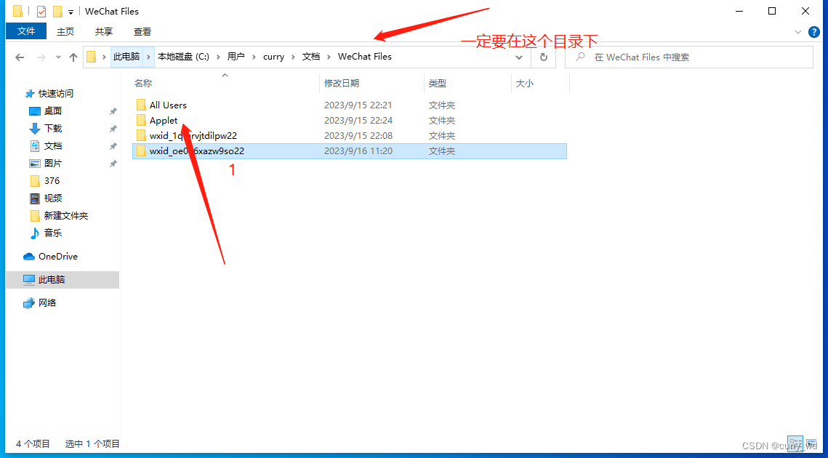Screen dimensions: 828x458
Task: Click the blue star 快速访问 icon
Action: point(30,94)
